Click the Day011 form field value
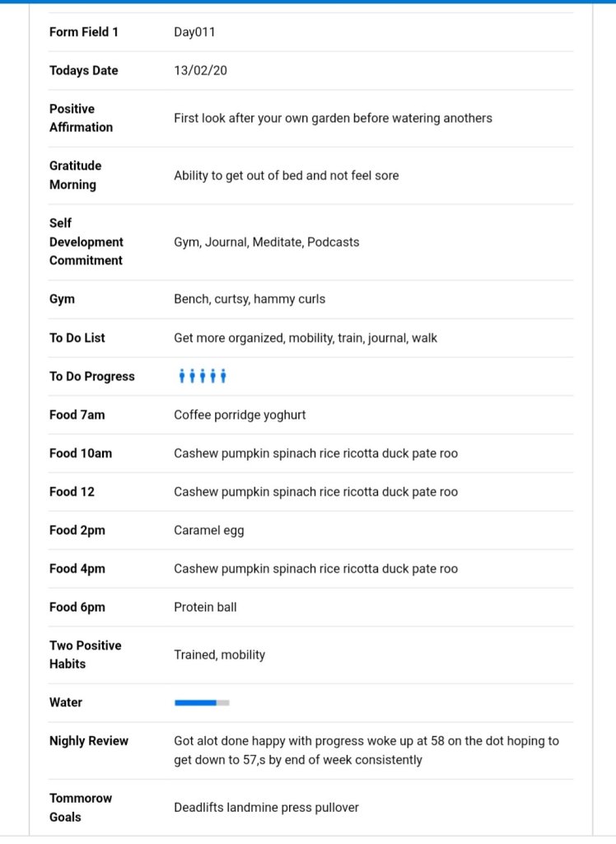This screenshot has width=616, height=844. (x=194, y=32)
